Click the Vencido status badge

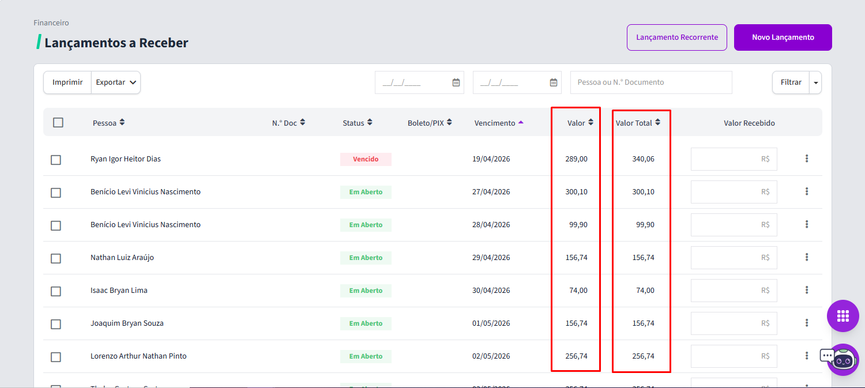coord(366,159)
